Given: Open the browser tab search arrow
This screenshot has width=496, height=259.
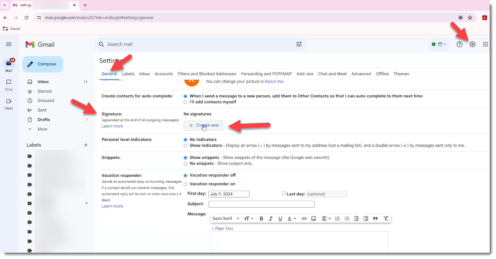Looking at the screenshot, I should coord(4,5).
